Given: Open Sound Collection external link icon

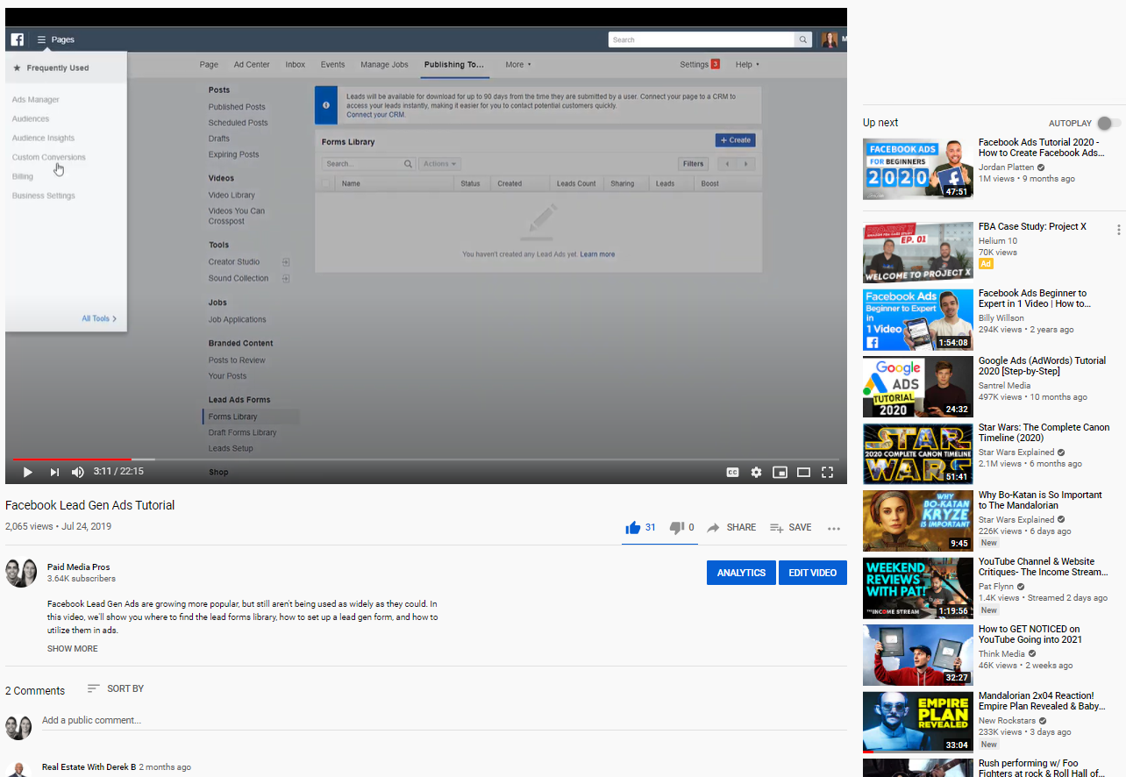Looking at the screenshot, I should (x=286, y=279).
